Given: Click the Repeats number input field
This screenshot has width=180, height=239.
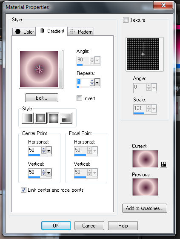Looking at the screenshot, I should coord(83,82).
